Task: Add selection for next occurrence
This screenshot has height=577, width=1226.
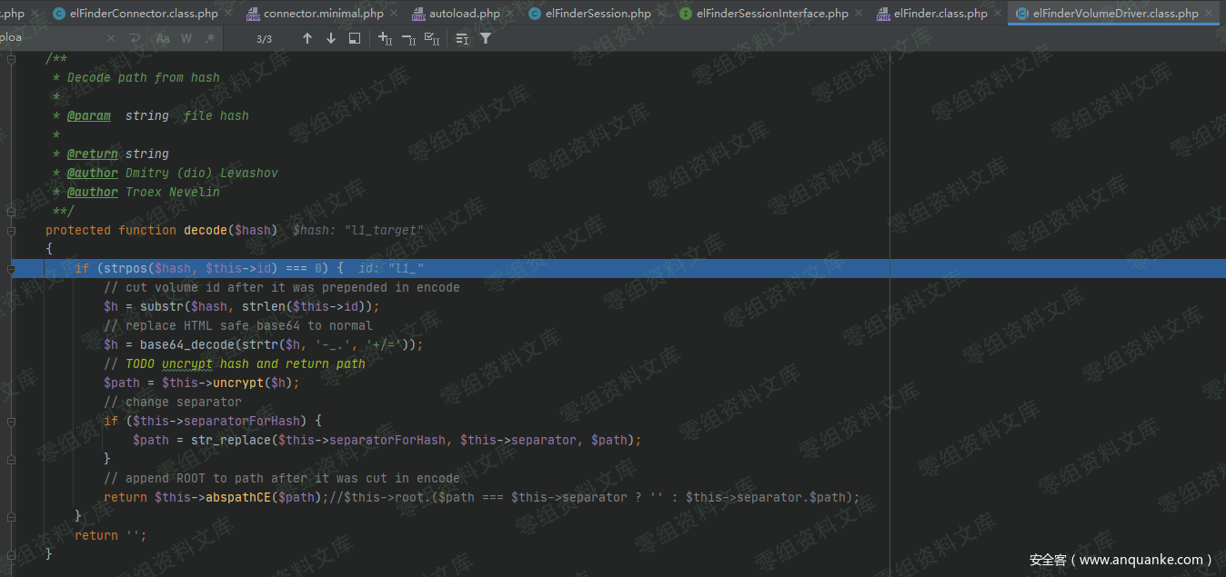Action: click(385, 38)
